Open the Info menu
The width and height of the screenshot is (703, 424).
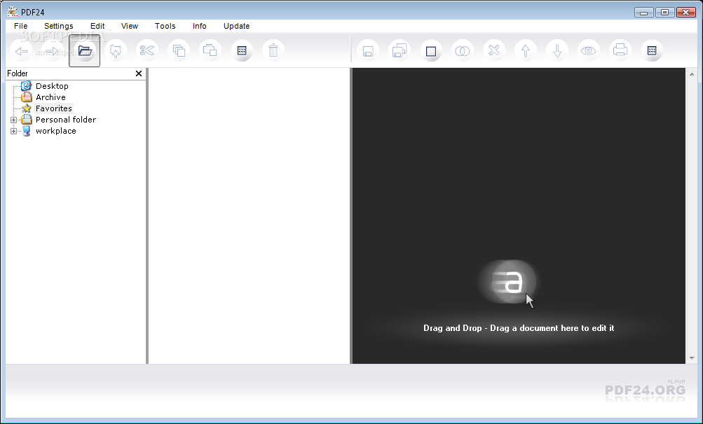[200, 26]
